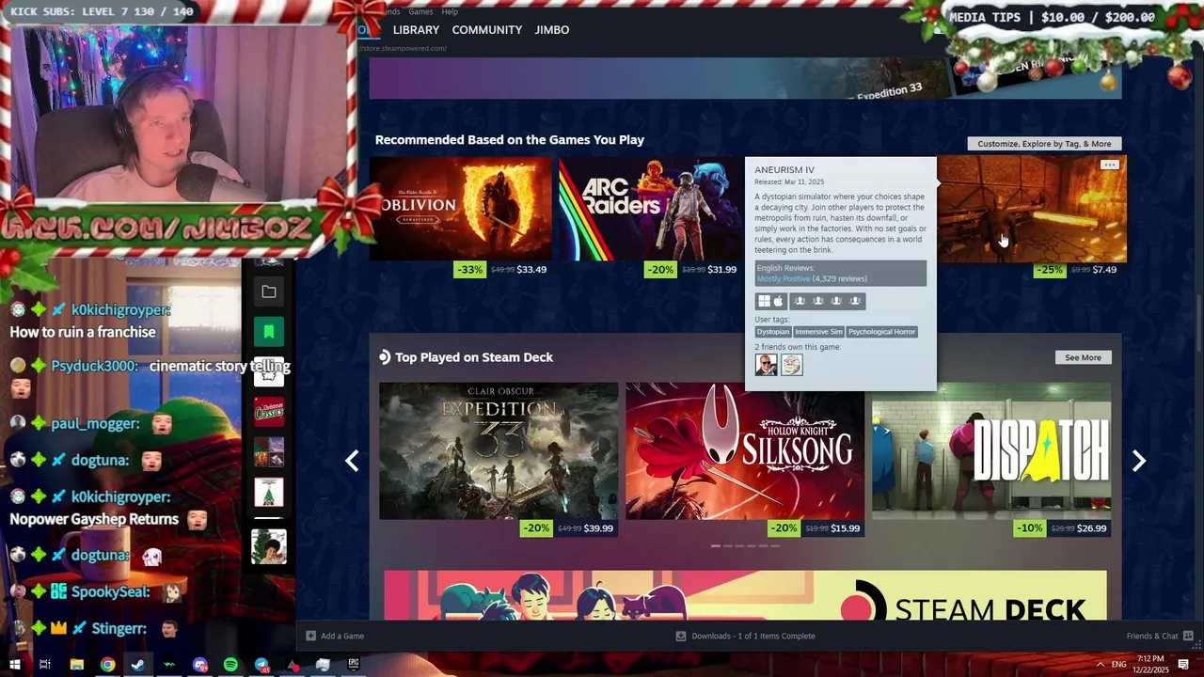
Task: Click the store.steampowered.com URL bar
Action: [x=404, y=48]
